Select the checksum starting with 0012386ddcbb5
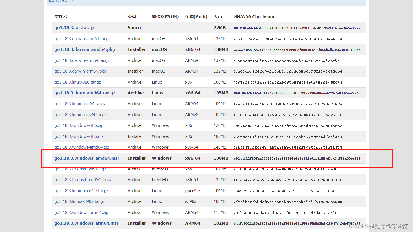 pyautogui.click(x=297, y=28)
